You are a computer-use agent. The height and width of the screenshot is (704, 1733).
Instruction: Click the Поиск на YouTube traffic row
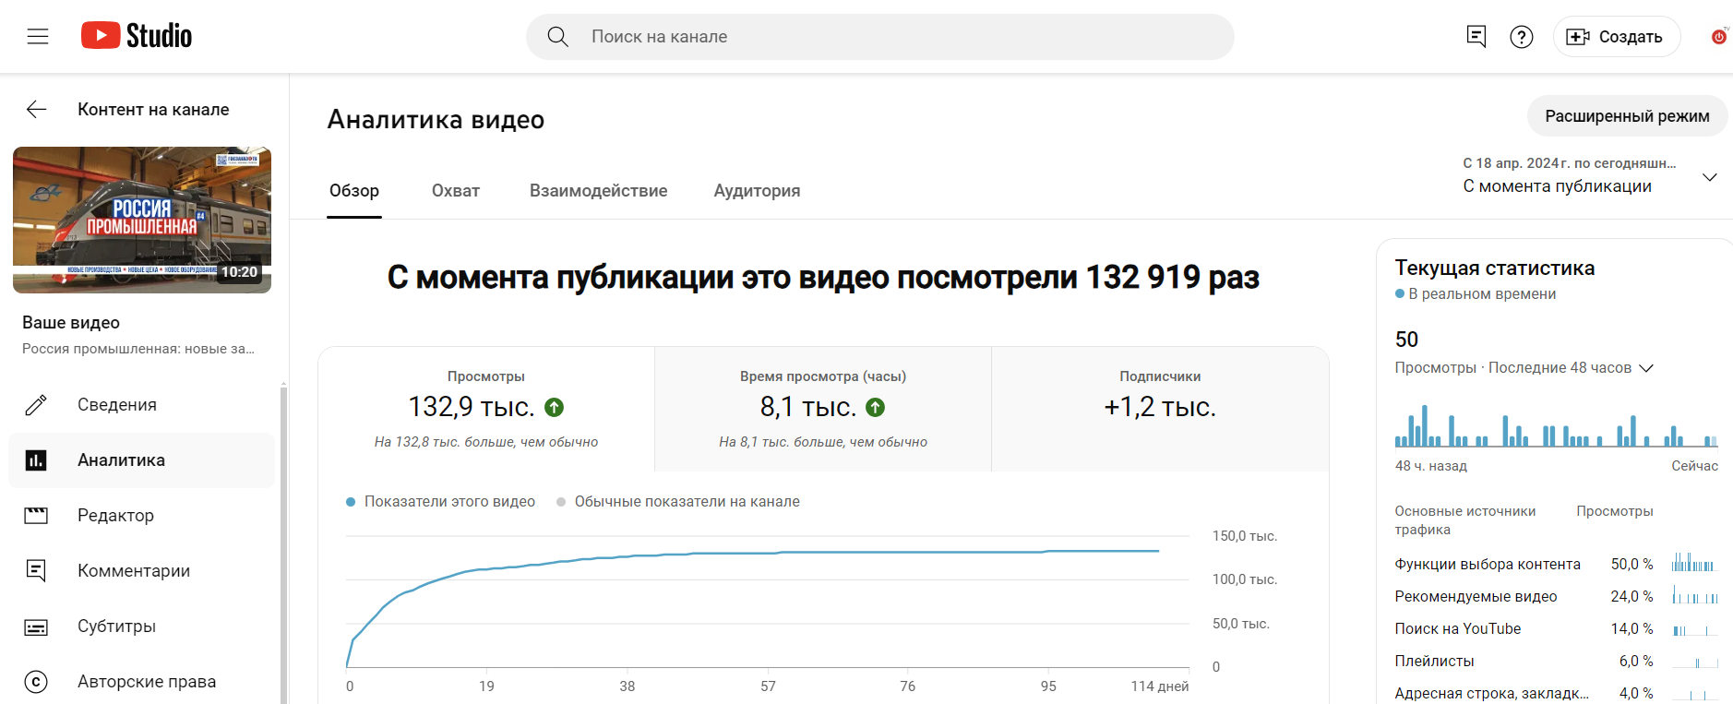[1556, 628]
